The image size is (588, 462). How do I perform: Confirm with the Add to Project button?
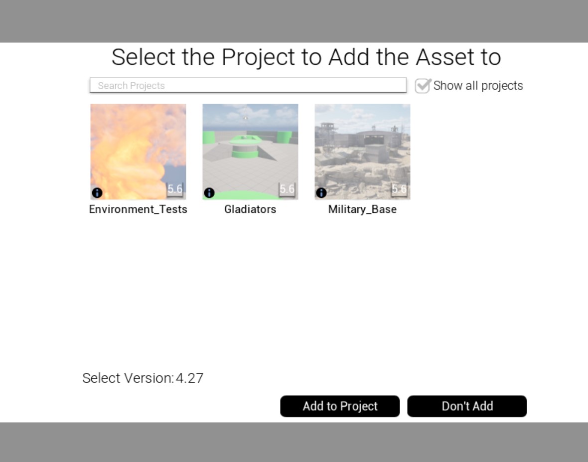[x=340, y=406]
